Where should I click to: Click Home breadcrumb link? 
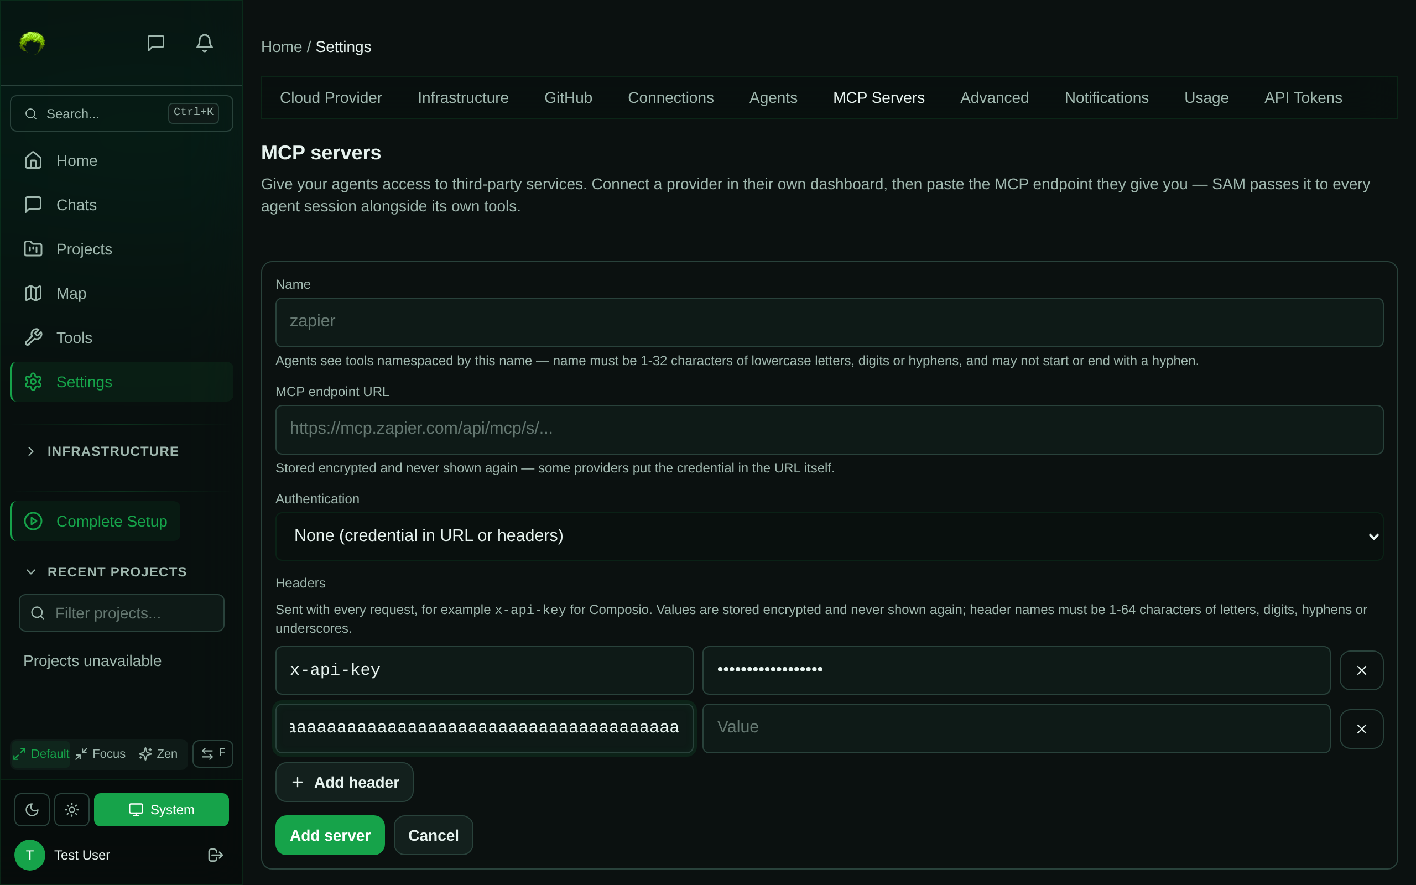282,47
